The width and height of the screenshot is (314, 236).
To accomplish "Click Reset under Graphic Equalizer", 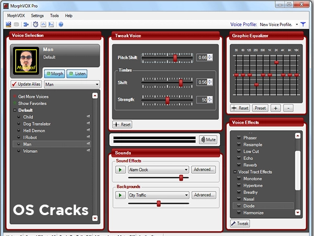I will coord(240,108).
